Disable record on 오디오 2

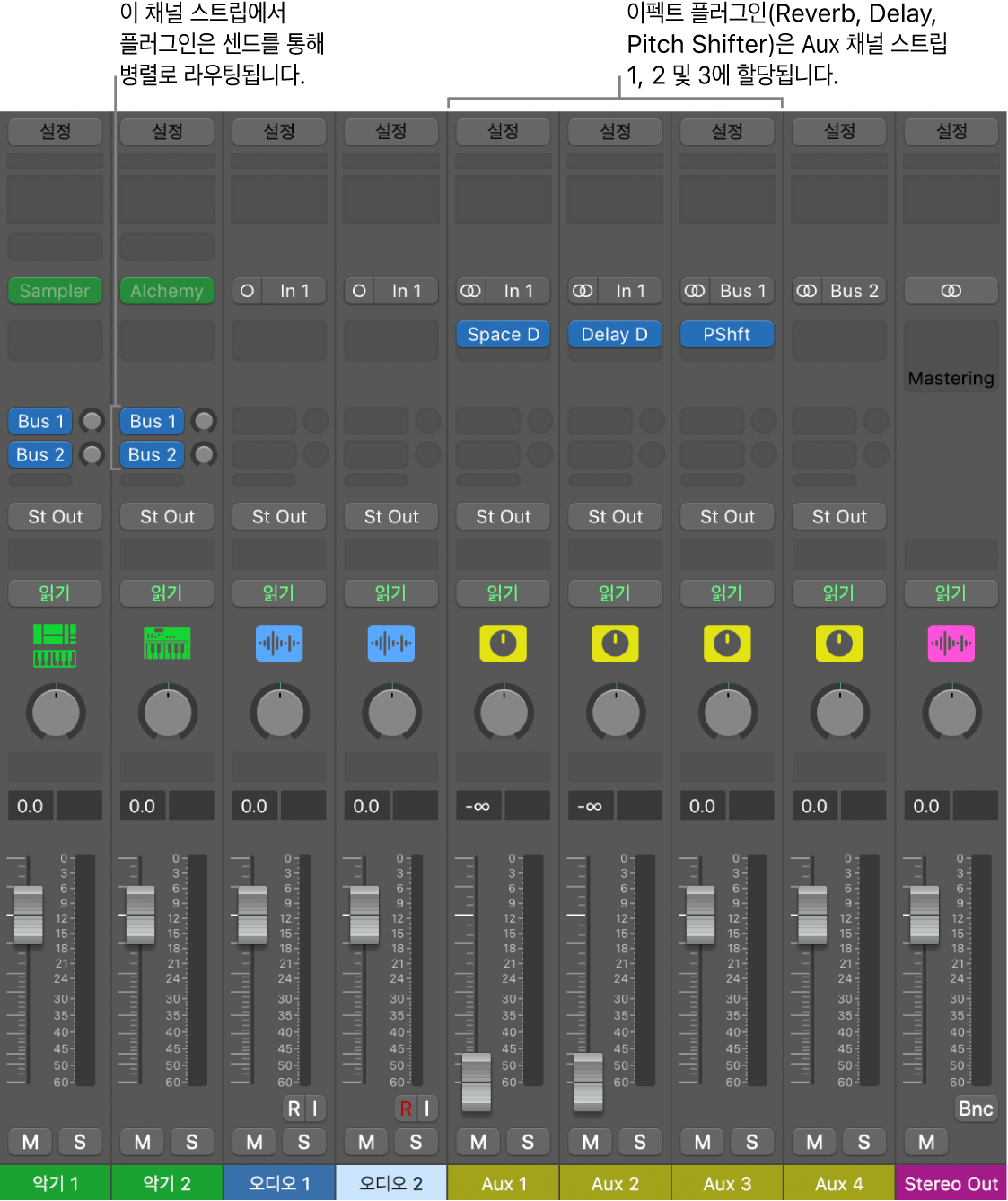(x=406, y=1109)
